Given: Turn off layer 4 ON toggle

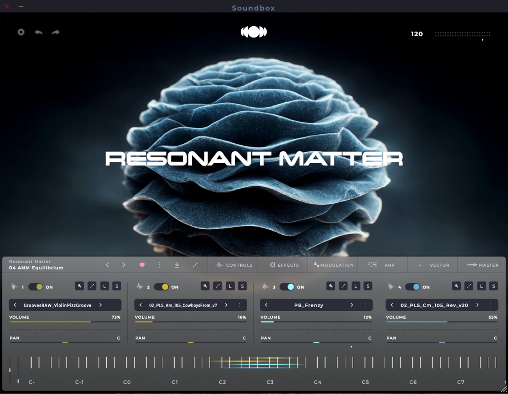Looking at the screenshot, I should [413, 287].
